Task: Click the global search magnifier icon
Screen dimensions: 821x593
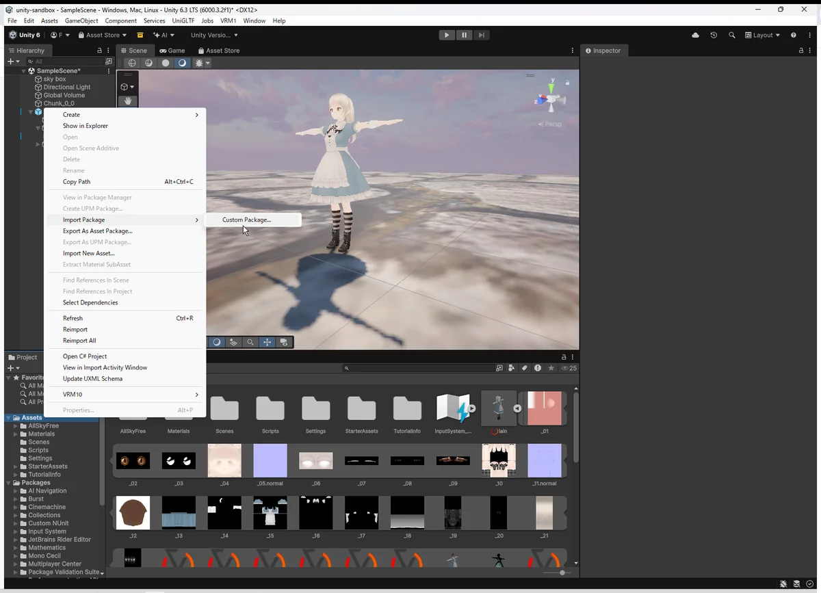Action: pyautogui.click(x=732, y=35)
